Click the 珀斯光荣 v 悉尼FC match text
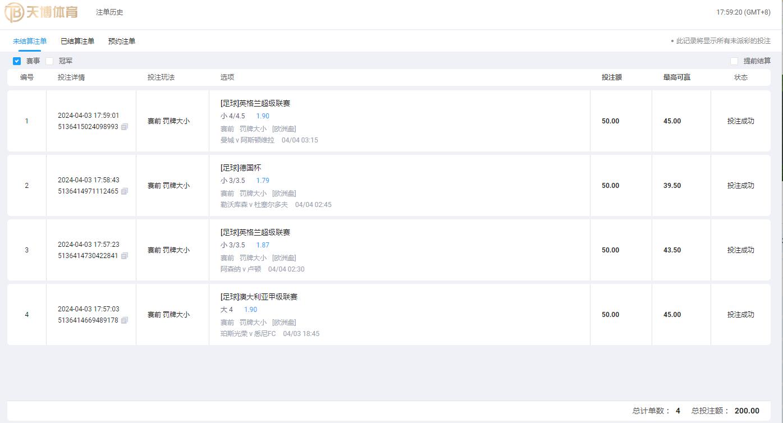 pos(248,334)
